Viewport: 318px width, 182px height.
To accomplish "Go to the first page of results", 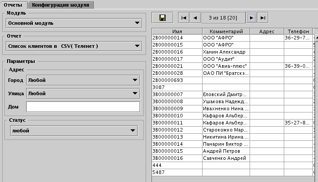I will point(183,18).
